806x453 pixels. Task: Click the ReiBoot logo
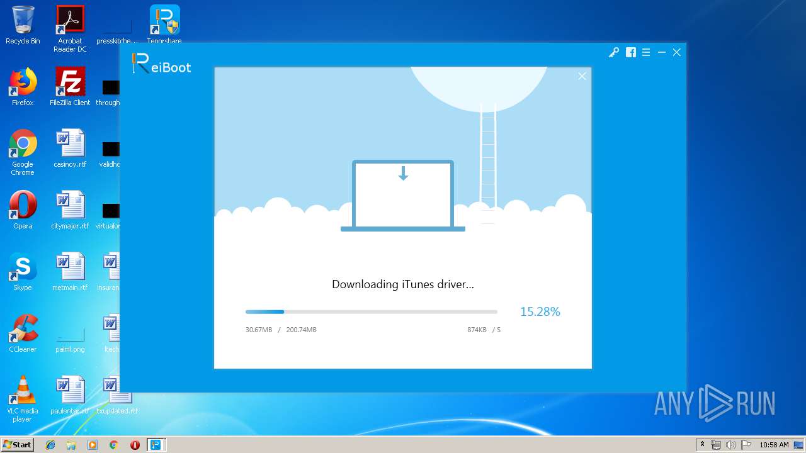click(162, 64)
